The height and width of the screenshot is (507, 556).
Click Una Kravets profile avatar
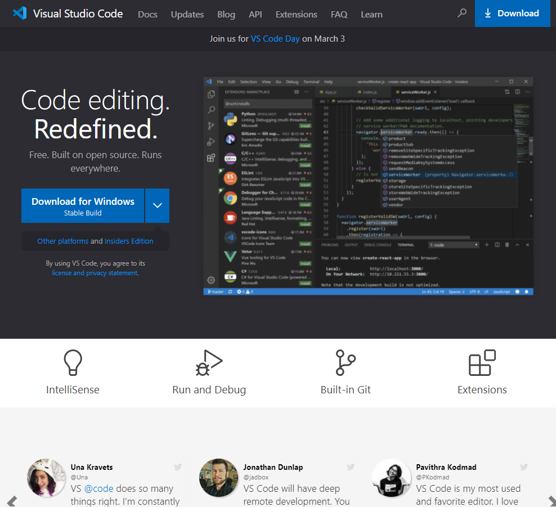click(x=47, y=478)
